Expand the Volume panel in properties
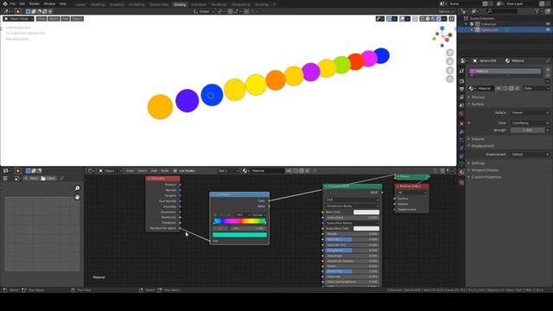The image size is (553, 311). coord(478,139)
